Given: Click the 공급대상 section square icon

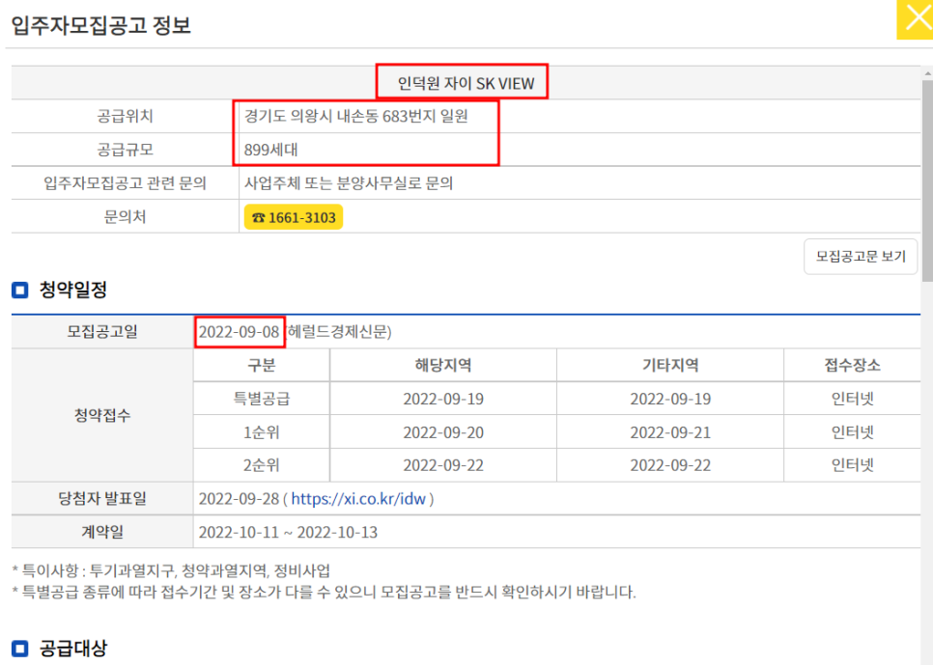Looking at the screenshot, I should tap(20, 649).
